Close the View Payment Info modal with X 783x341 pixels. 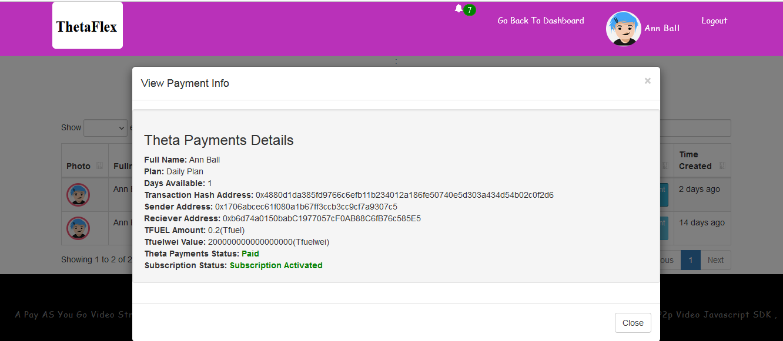tap(647, 81)
